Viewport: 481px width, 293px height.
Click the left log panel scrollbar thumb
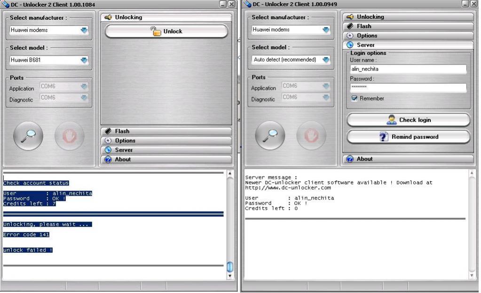tap(230, 267)
